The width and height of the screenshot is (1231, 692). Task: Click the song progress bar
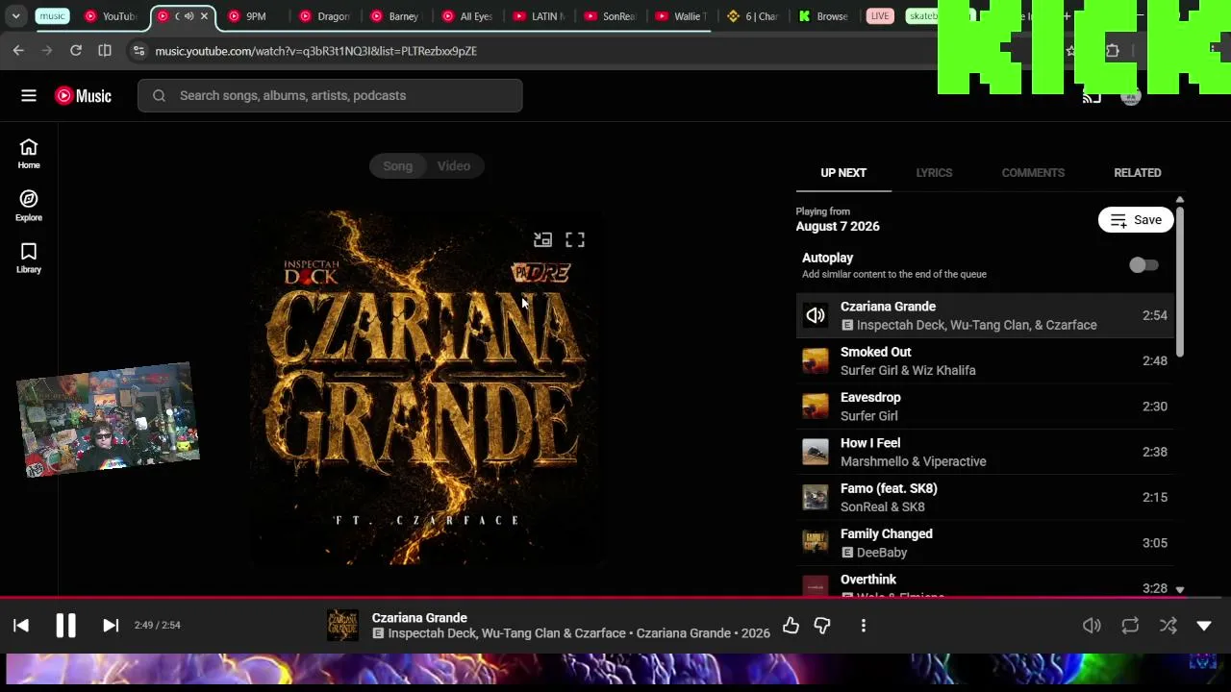615,597
